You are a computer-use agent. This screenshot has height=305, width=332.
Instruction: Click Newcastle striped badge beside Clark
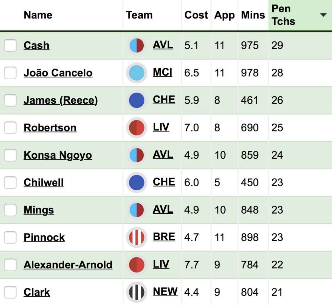coord(136,292)
